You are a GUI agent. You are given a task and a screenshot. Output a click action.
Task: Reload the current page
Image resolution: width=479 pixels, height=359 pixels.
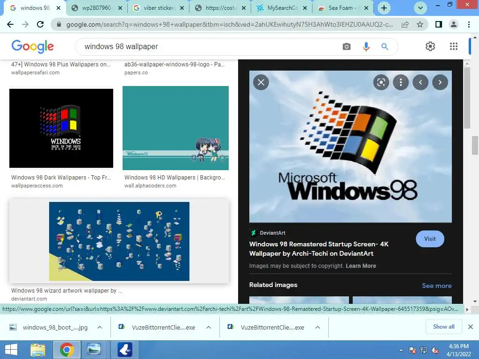[x=40, y=24]
